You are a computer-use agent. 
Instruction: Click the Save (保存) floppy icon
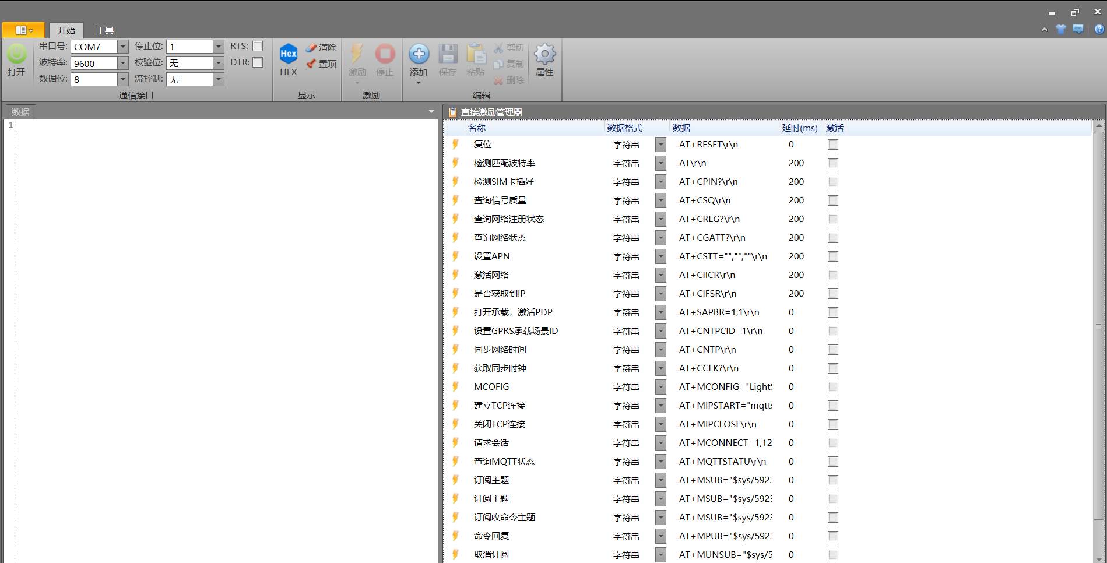tap(448, 54)
